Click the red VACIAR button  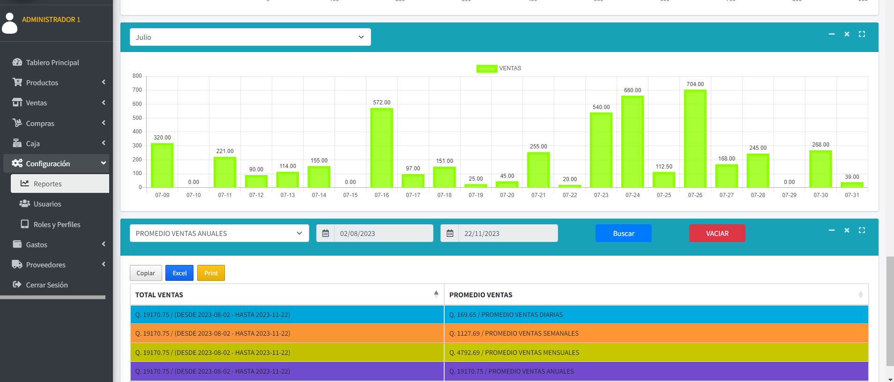(x=717, y=233)
